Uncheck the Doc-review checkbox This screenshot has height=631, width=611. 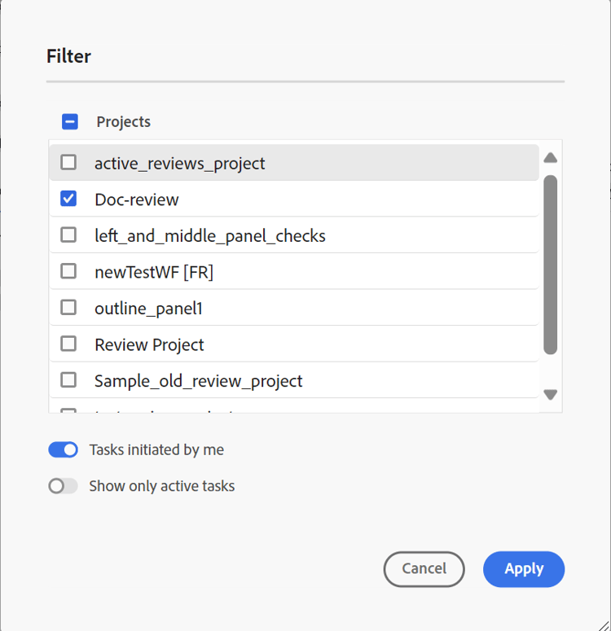point(68,199)
